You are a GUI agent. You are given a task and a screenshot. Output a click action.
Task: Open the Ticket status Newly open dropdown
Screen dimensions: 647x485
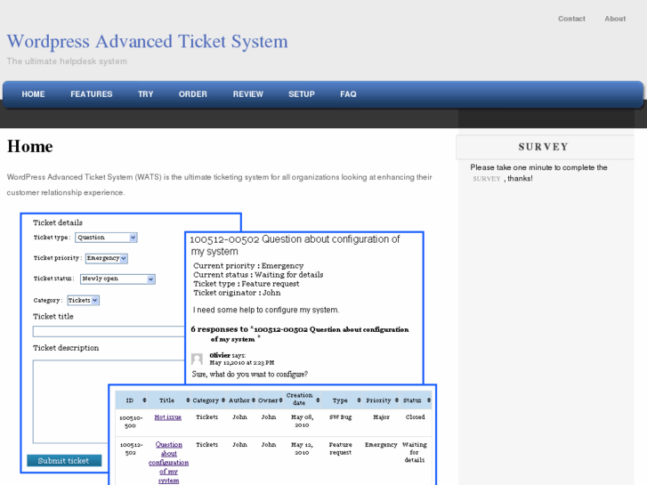coord(117,279)
